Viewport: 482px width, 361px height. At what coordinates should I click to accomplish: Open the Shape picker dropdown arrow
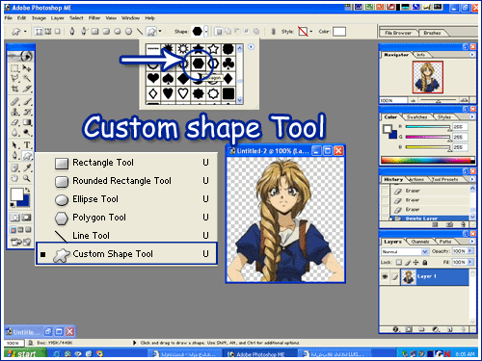point(206,32)
